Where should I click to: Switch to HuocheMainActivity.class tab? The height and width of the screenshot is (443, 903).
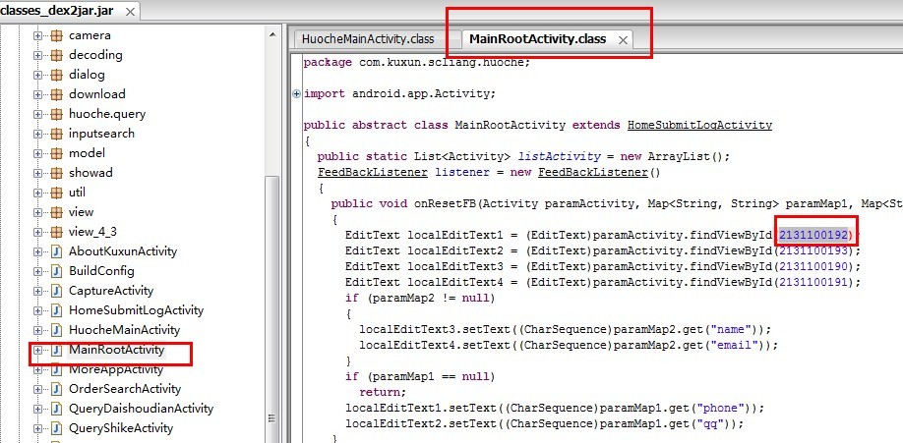click(367, 39)
